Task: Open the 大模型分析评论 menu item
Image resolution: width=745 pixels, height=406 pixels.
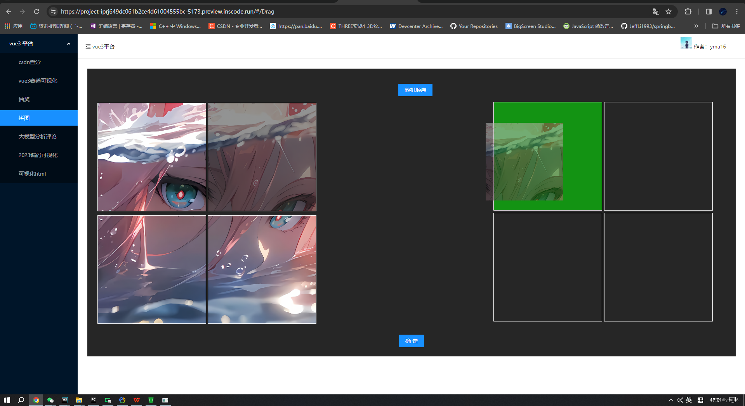Action: [x=39, y=136]
